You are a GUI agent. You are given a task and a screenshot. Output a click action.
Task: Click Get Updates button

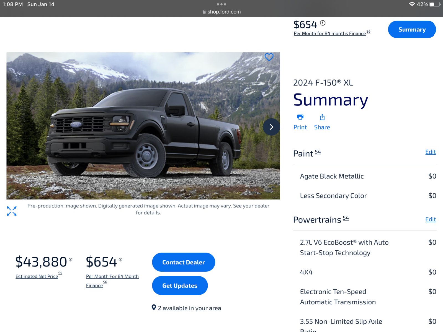pyautogui.click(x=180, y=286)
